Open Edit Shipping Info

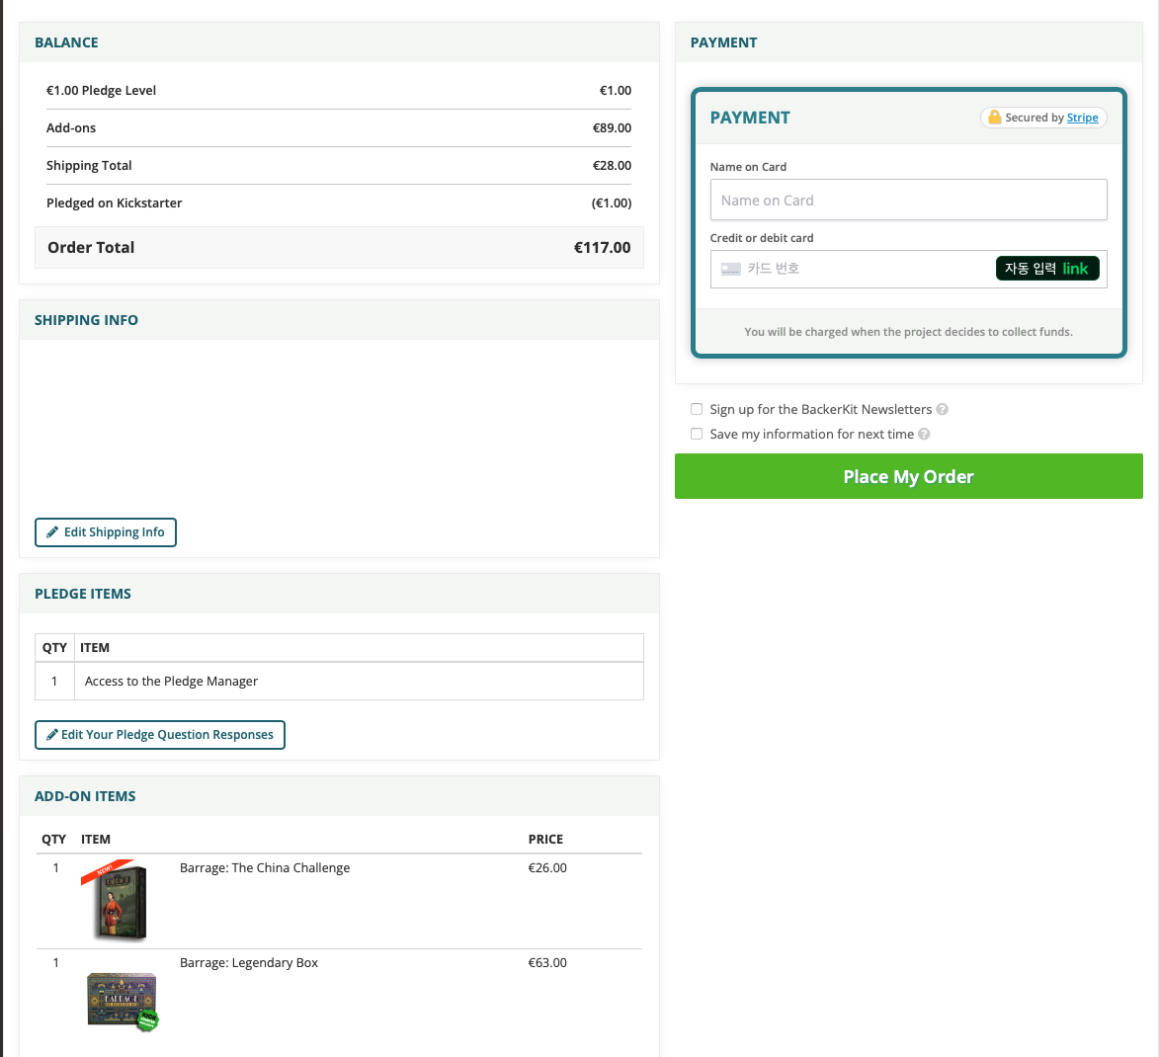[x=106, y=532]
